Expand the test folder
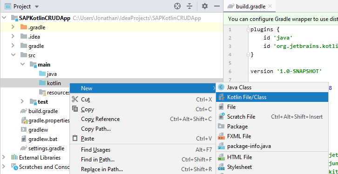 tap(22, 101)
